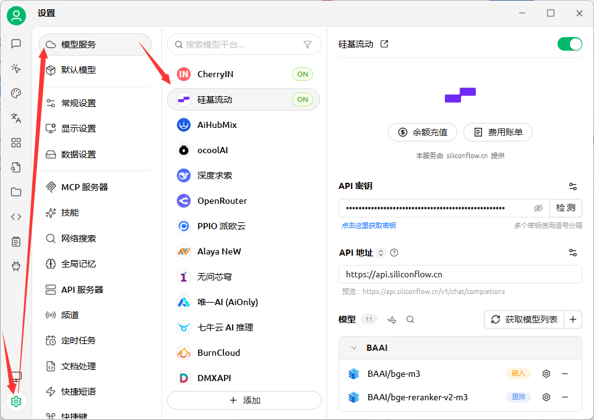The height and width of the screenshot is (420, 594).
Task: Open 定时任务 settings section
Action: [x=95, y=340]
